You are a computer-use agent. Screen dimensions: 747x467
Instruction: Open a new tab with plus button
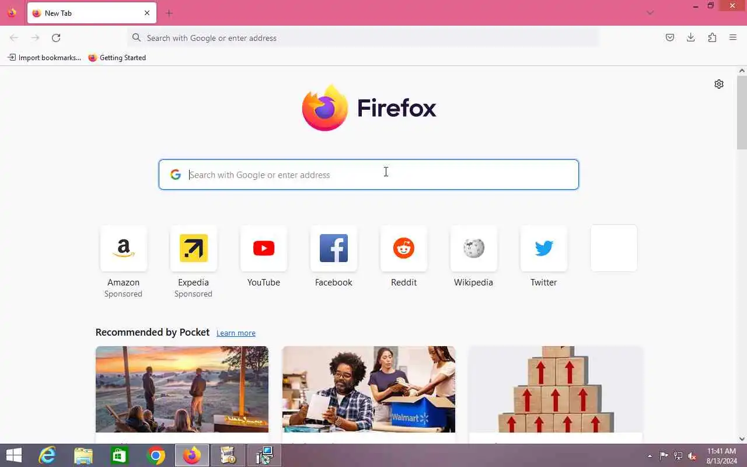tap(169, 13)
